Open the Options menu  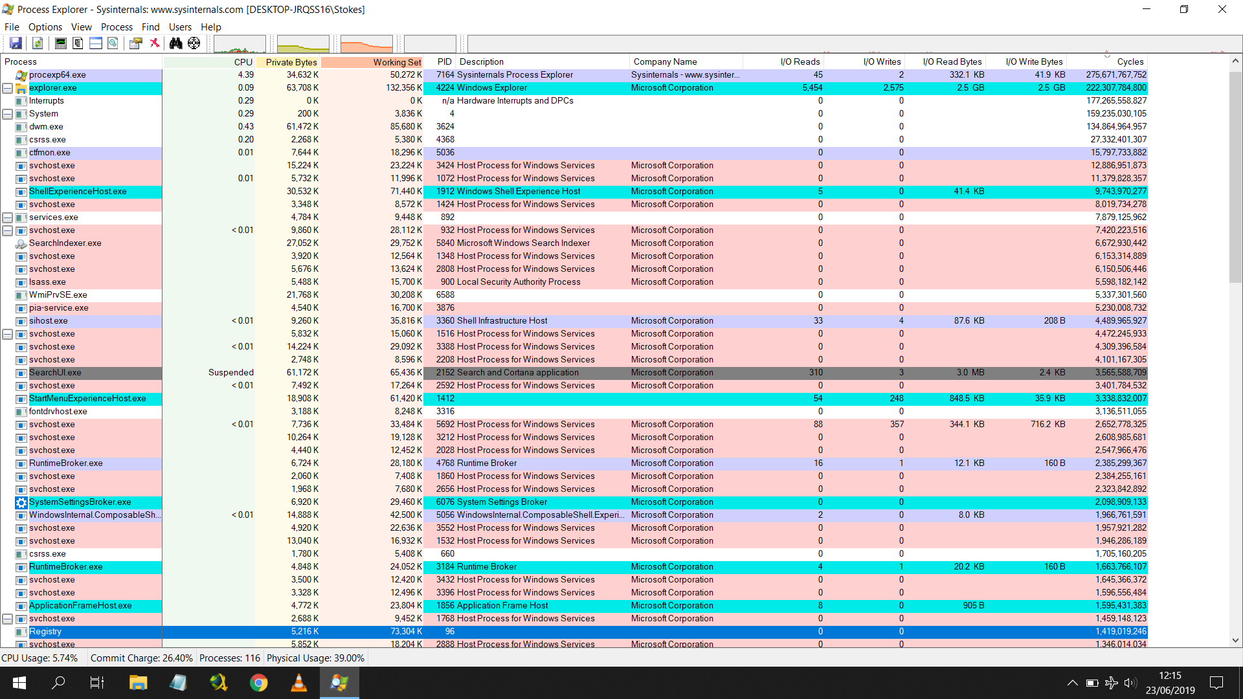point(45,27)
